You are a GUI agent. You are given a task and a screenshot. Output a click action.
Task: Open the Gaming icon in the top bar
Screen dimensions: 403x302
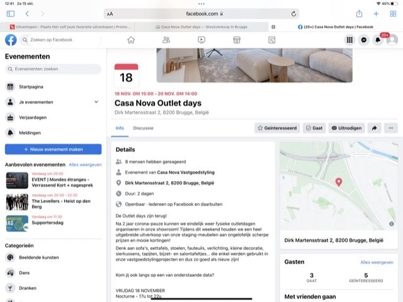(272, 40)
